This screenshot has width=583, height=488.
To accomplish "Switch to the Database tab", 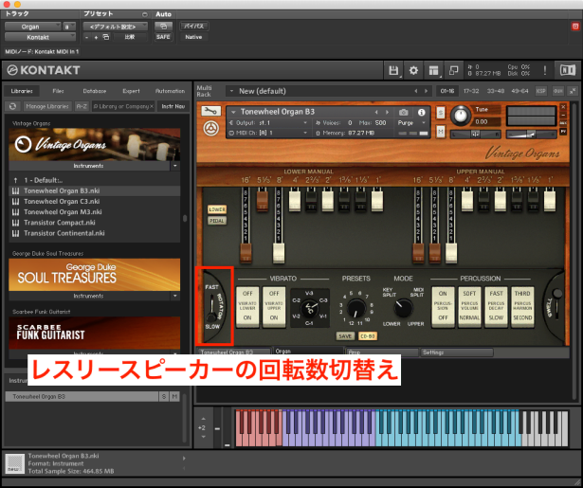I will (95, 91).
